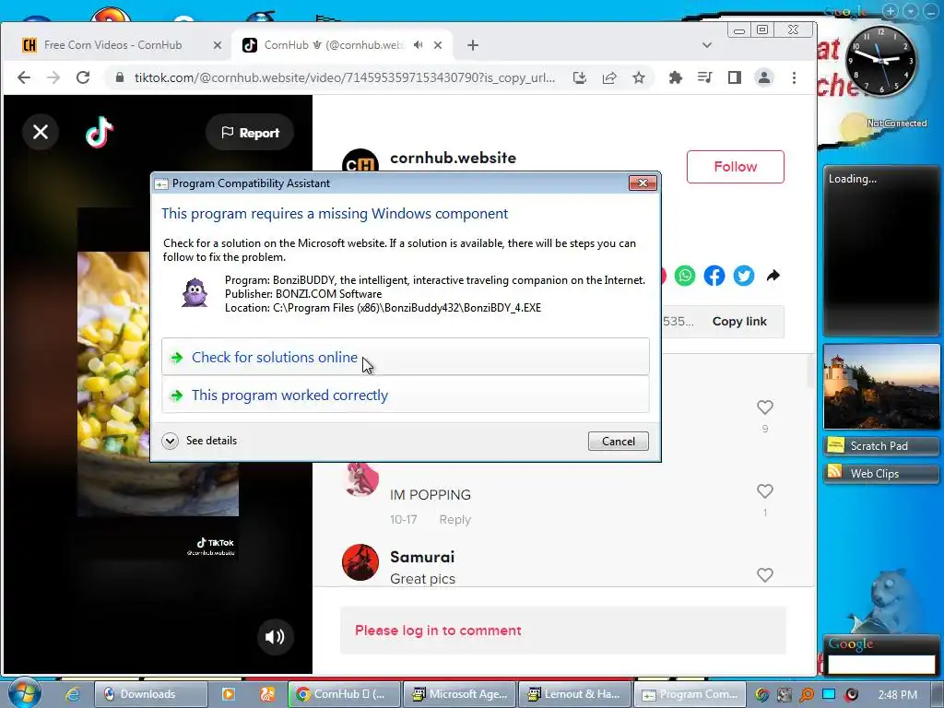
Task: Open the Chrome extensions puzzle icon
Action: 676,77
